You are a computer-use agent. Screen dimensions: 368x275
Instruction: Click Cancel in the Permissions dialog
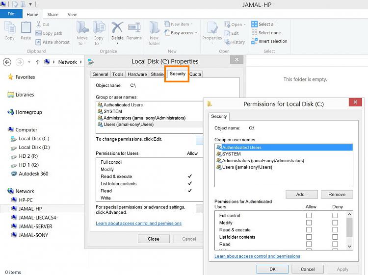pos(308,269)
